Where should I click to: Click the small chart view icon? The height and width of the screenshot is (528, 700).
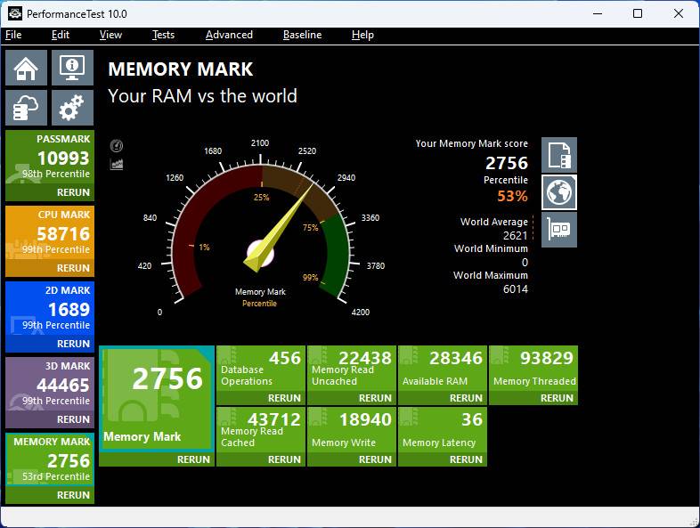click(x=117, y=164)
